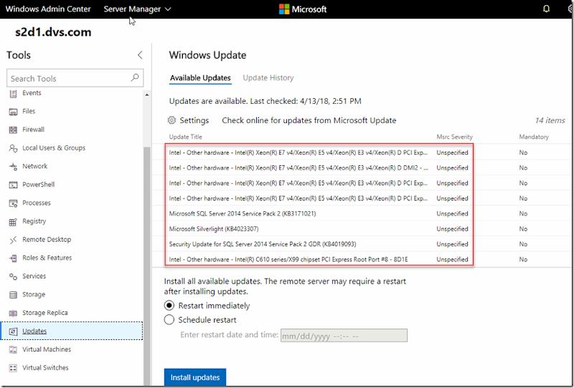The height and width of the screenshot is (388, 574).
Task: Click the Firewall brick icon
Action: pos(13,130)
